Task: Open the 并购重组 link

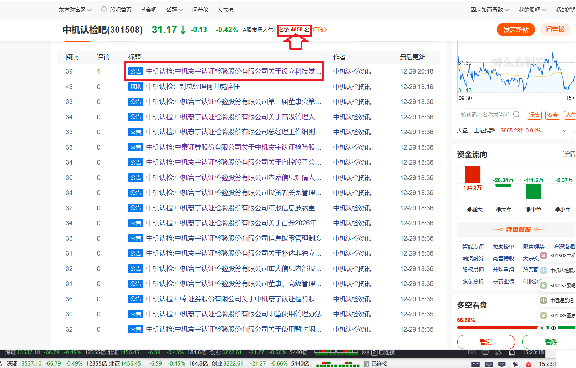Action: click(x=503, y=270)
